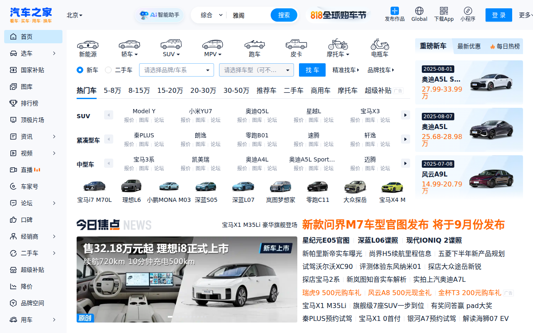Open the 跑车 sports car icon
Screen dimensions: 533x333
[254, 48]
